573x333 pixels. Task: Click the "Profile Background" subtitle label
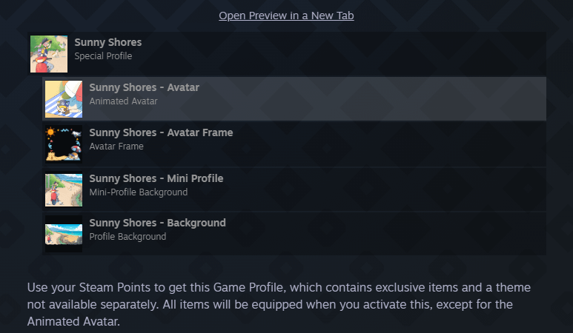127,237
